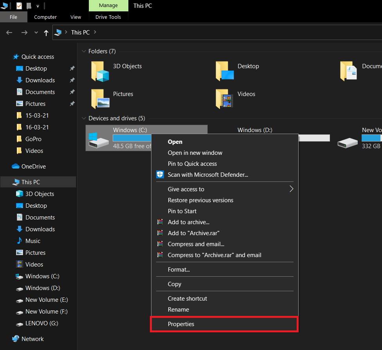382x350 pixels.
Task: Click the This PC icon in address bar
Action: pyautogui.click(x=58, y=33)
